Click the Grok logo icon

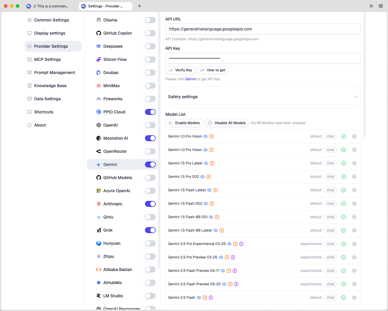[99, 230]
